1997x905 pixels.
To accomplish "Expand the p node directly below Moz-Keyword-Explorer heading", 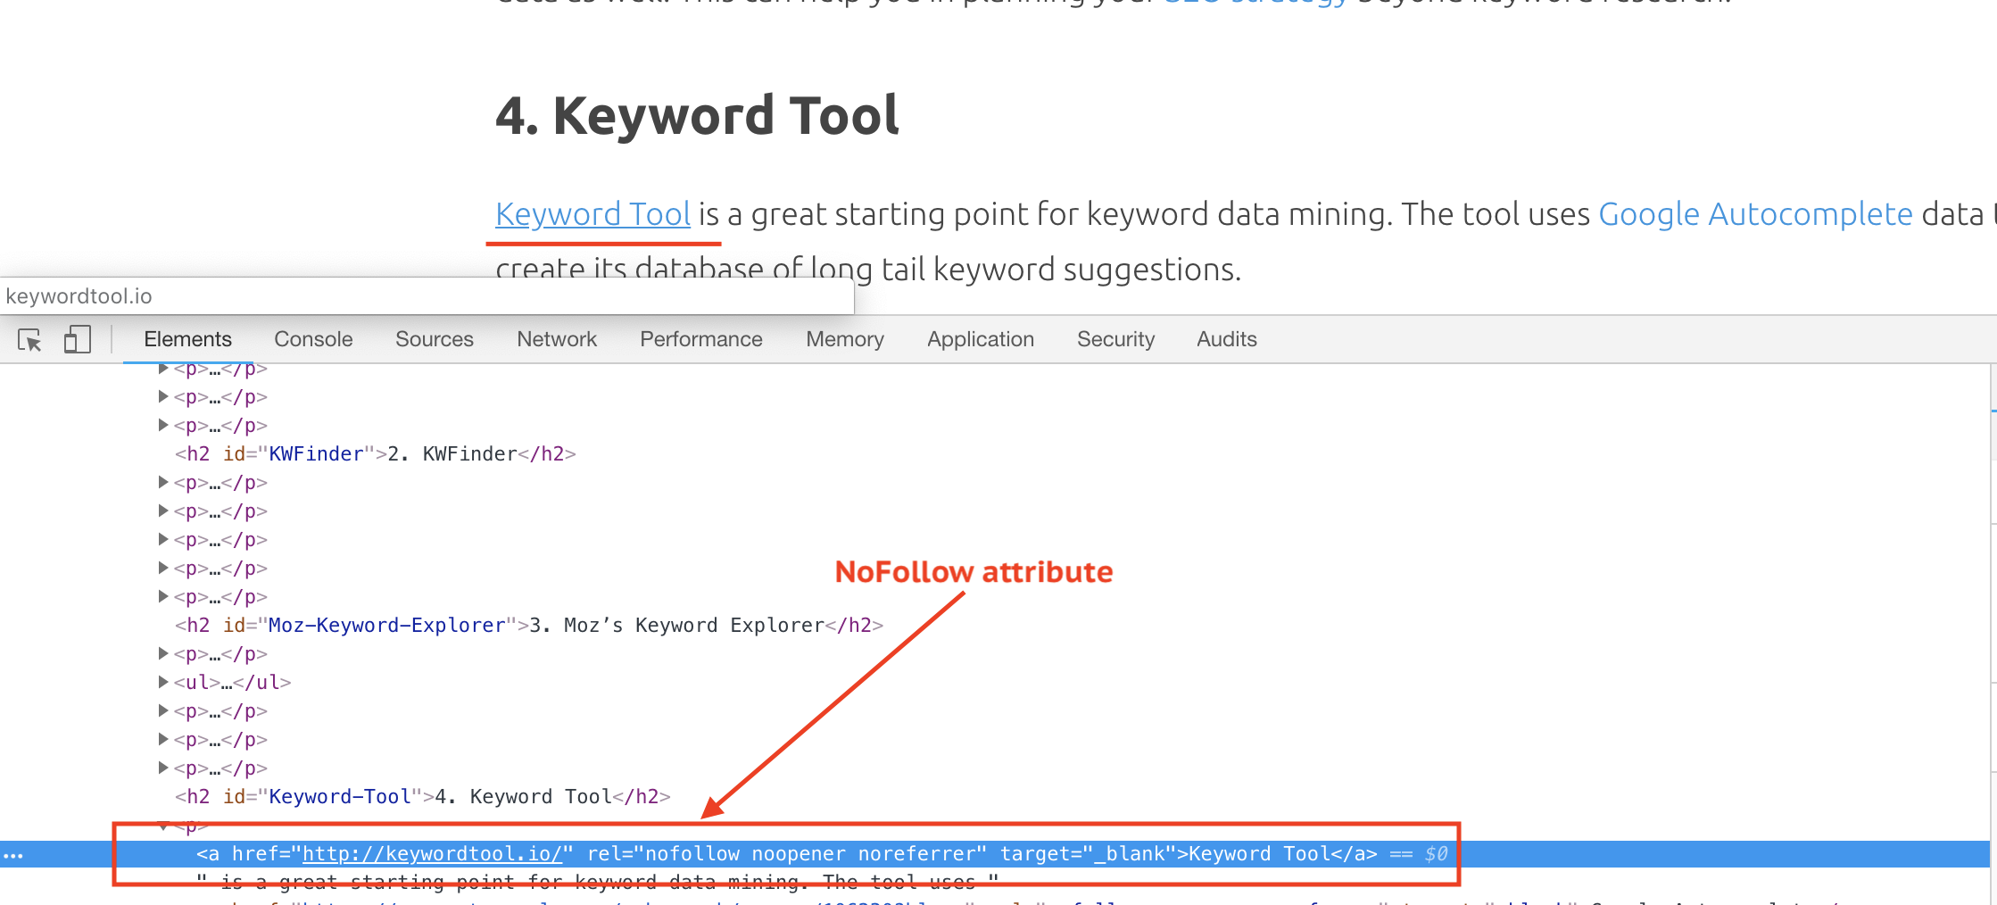I will click(163, 654).
